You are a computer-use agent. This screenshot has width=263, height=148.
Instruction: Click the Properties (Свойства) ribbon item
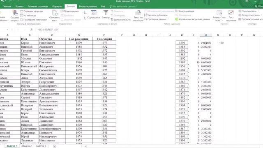[x=67, y=16]
